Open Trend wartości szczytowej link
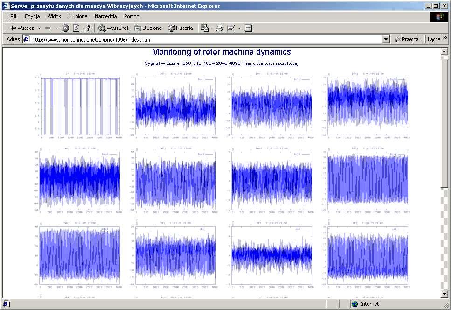The image size is (451, 310). pos(271,63)
